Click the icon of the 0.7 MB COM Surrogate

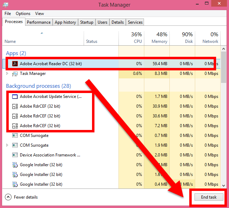(x=15, y=136)
